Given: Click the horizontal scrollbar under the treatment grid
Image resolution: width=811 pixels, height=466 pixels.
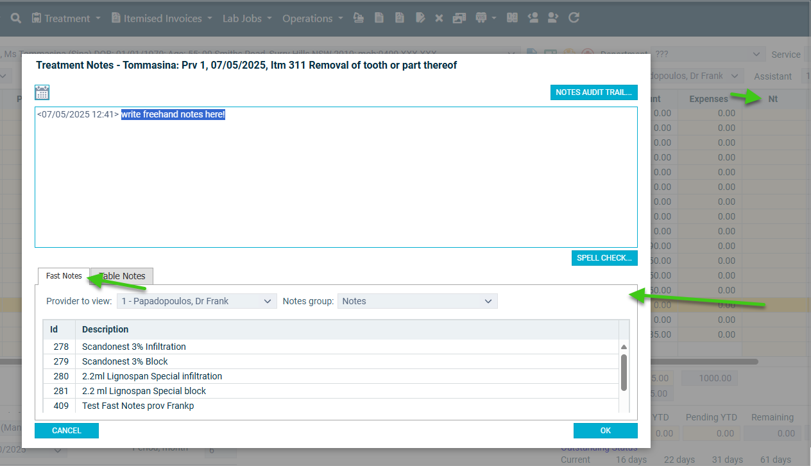Looking at the screenshot, I should [704, 361].
